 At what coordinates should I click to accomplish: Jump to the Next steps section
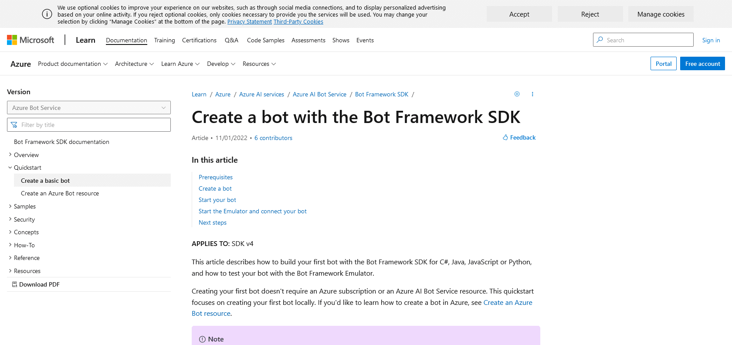tap(213, 222)
